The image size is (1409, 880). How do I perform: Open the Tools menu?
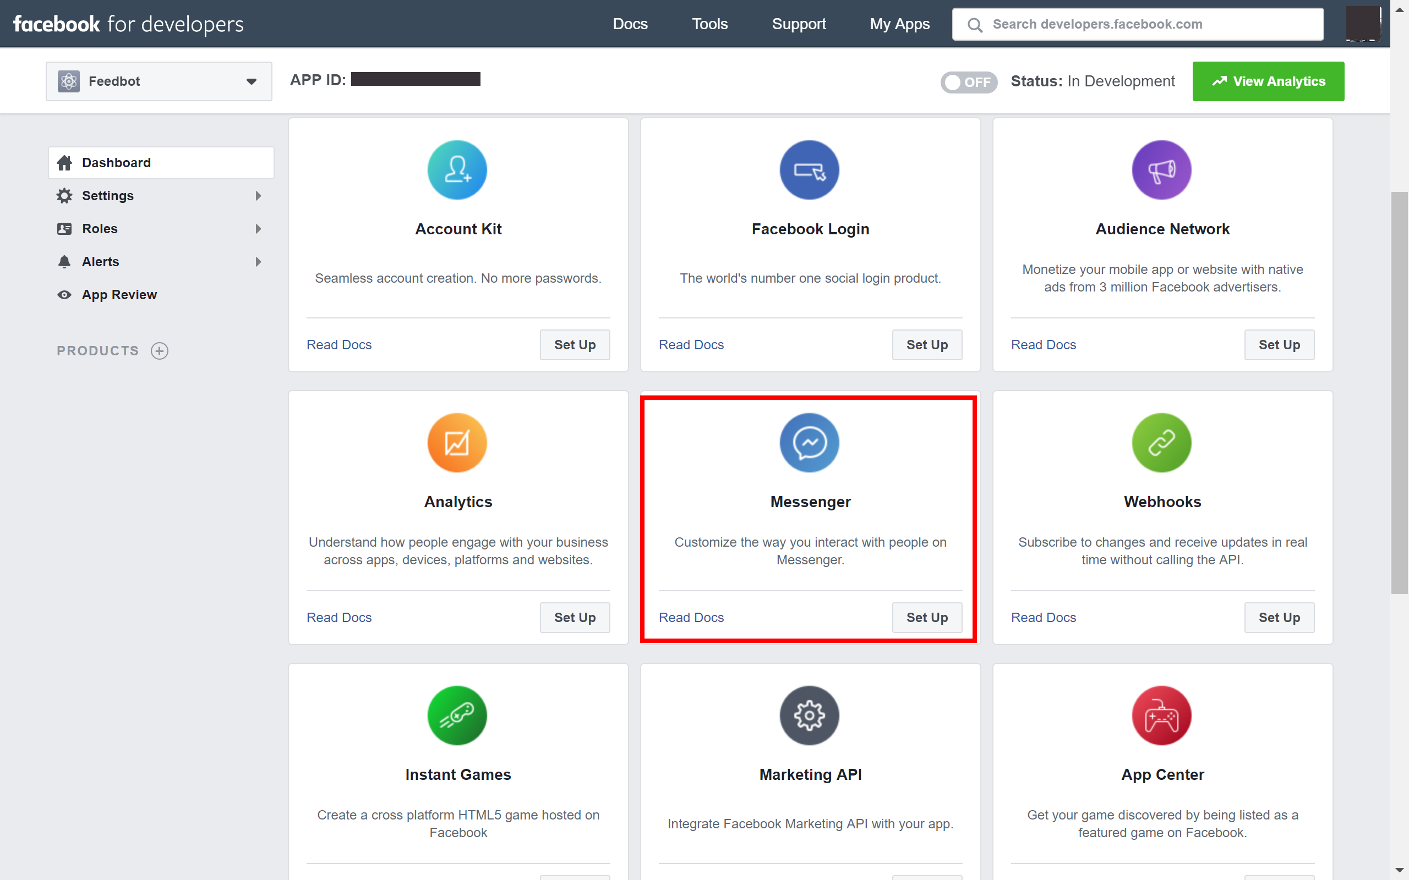coord(710,24)
